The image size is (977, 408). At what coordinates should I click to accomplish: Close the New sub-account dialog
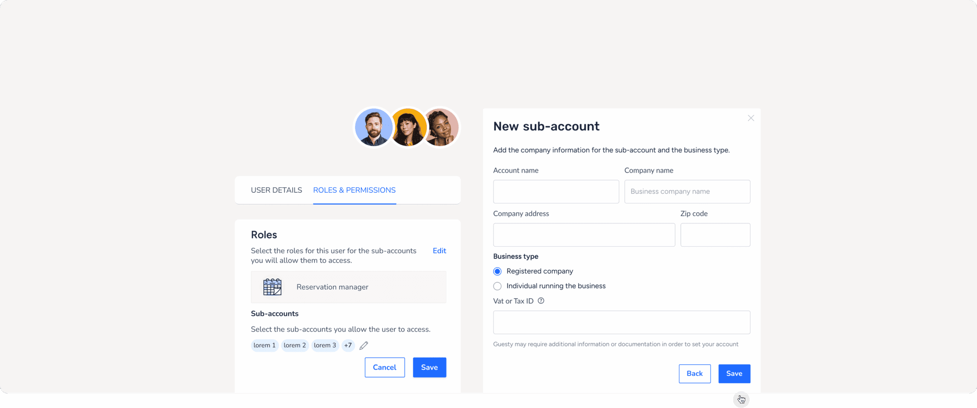(x=751, y=118)
